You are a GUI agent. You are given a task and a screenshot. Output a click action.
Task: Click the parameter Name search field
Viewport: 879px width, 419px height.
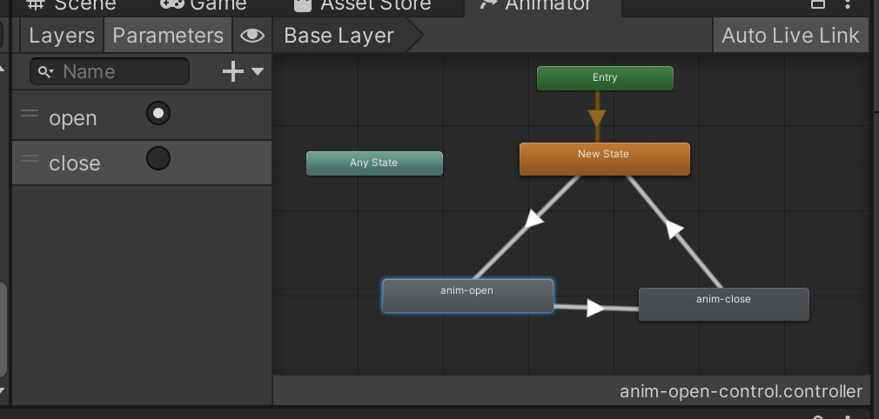tap(122, 72)
